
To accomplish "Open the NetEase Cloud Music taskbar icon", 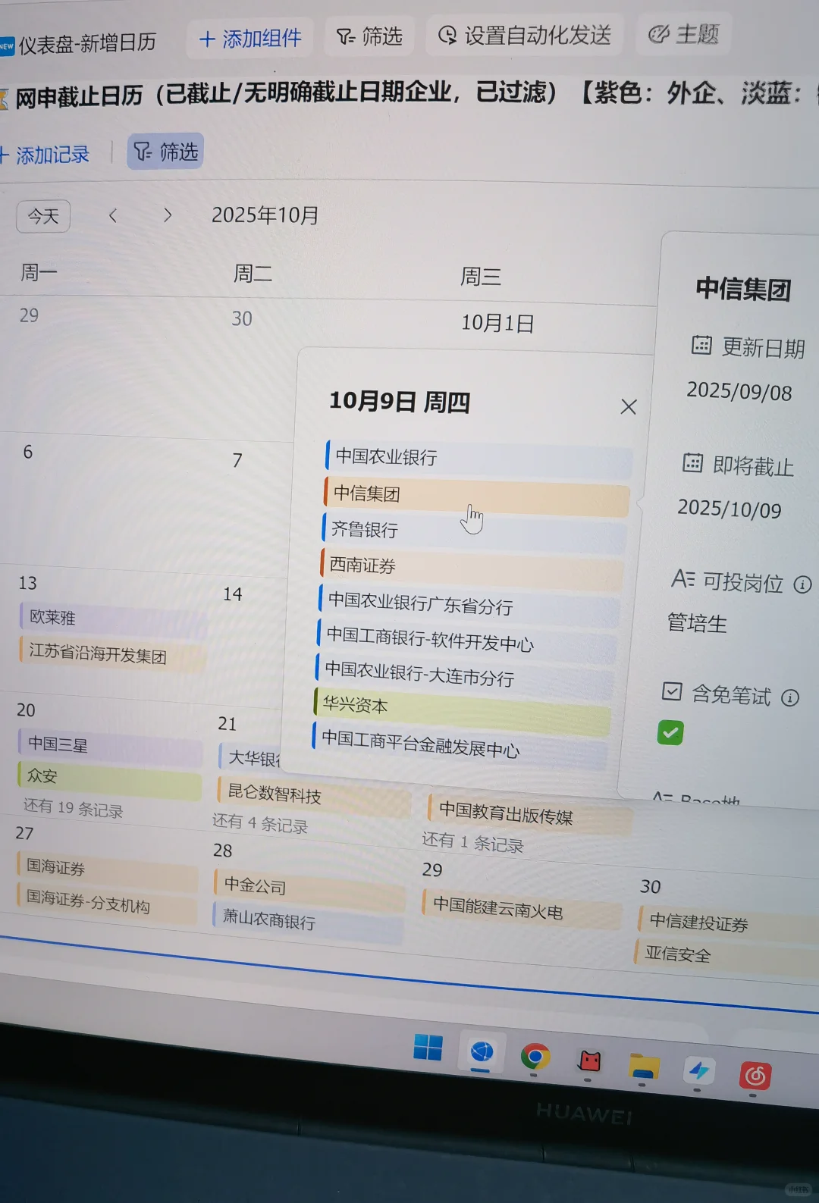I will point(755,1075).
